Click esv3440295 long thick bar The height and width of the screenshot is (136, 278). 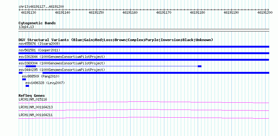pos(156,73)
